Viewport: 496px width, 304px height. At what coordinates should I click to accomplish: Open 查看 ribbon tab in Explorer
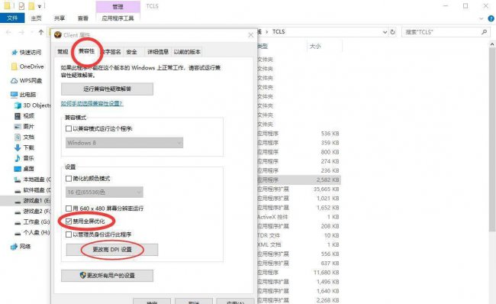83,18
